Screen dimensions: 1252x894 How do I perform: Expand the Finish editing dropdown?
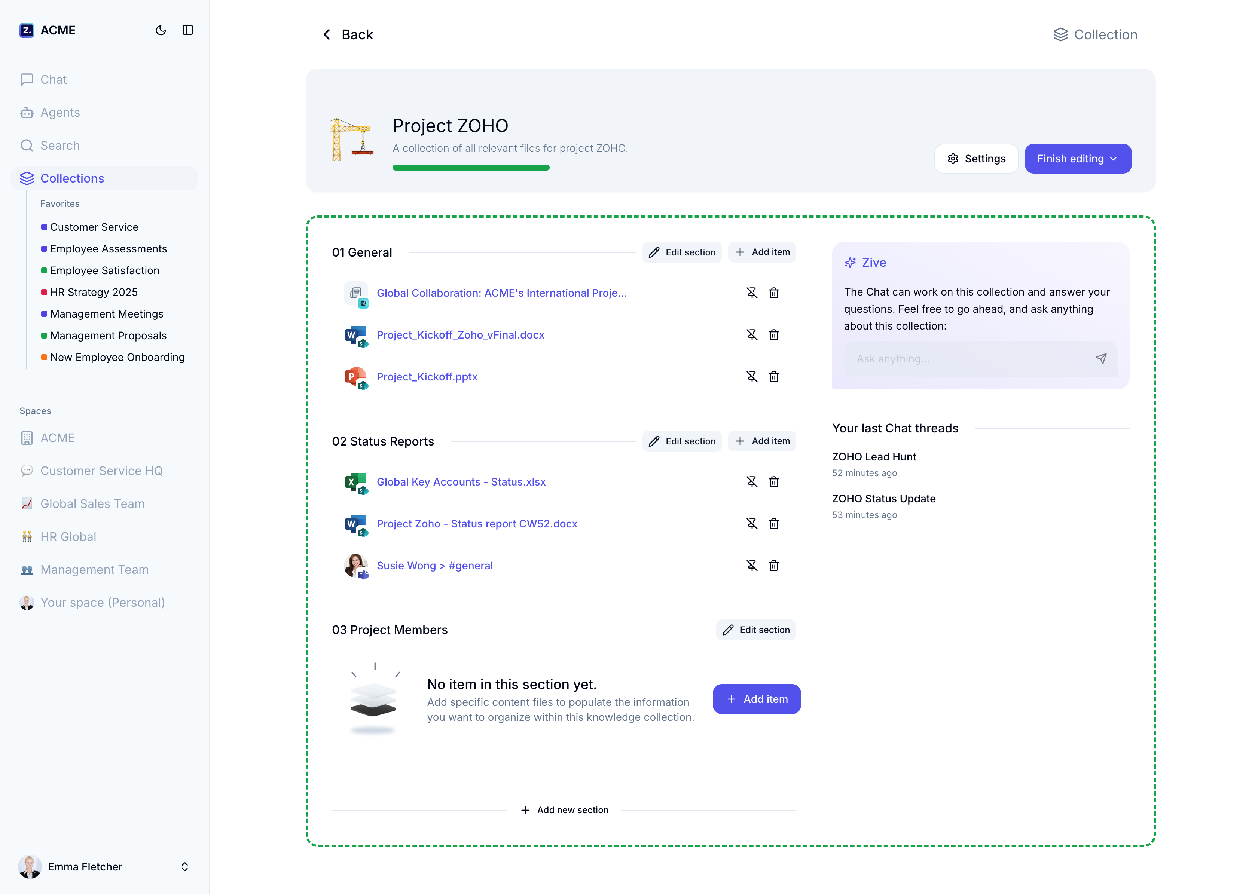coord(1113,159)
